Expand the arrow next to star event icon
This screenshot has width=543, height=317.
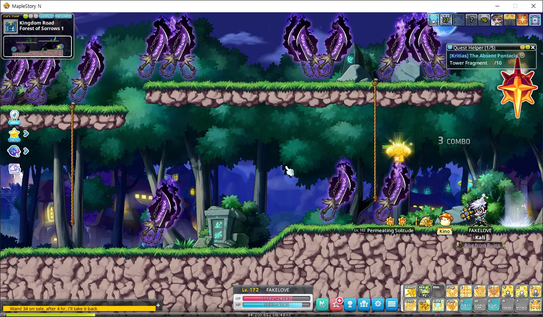tap(26, 134)
